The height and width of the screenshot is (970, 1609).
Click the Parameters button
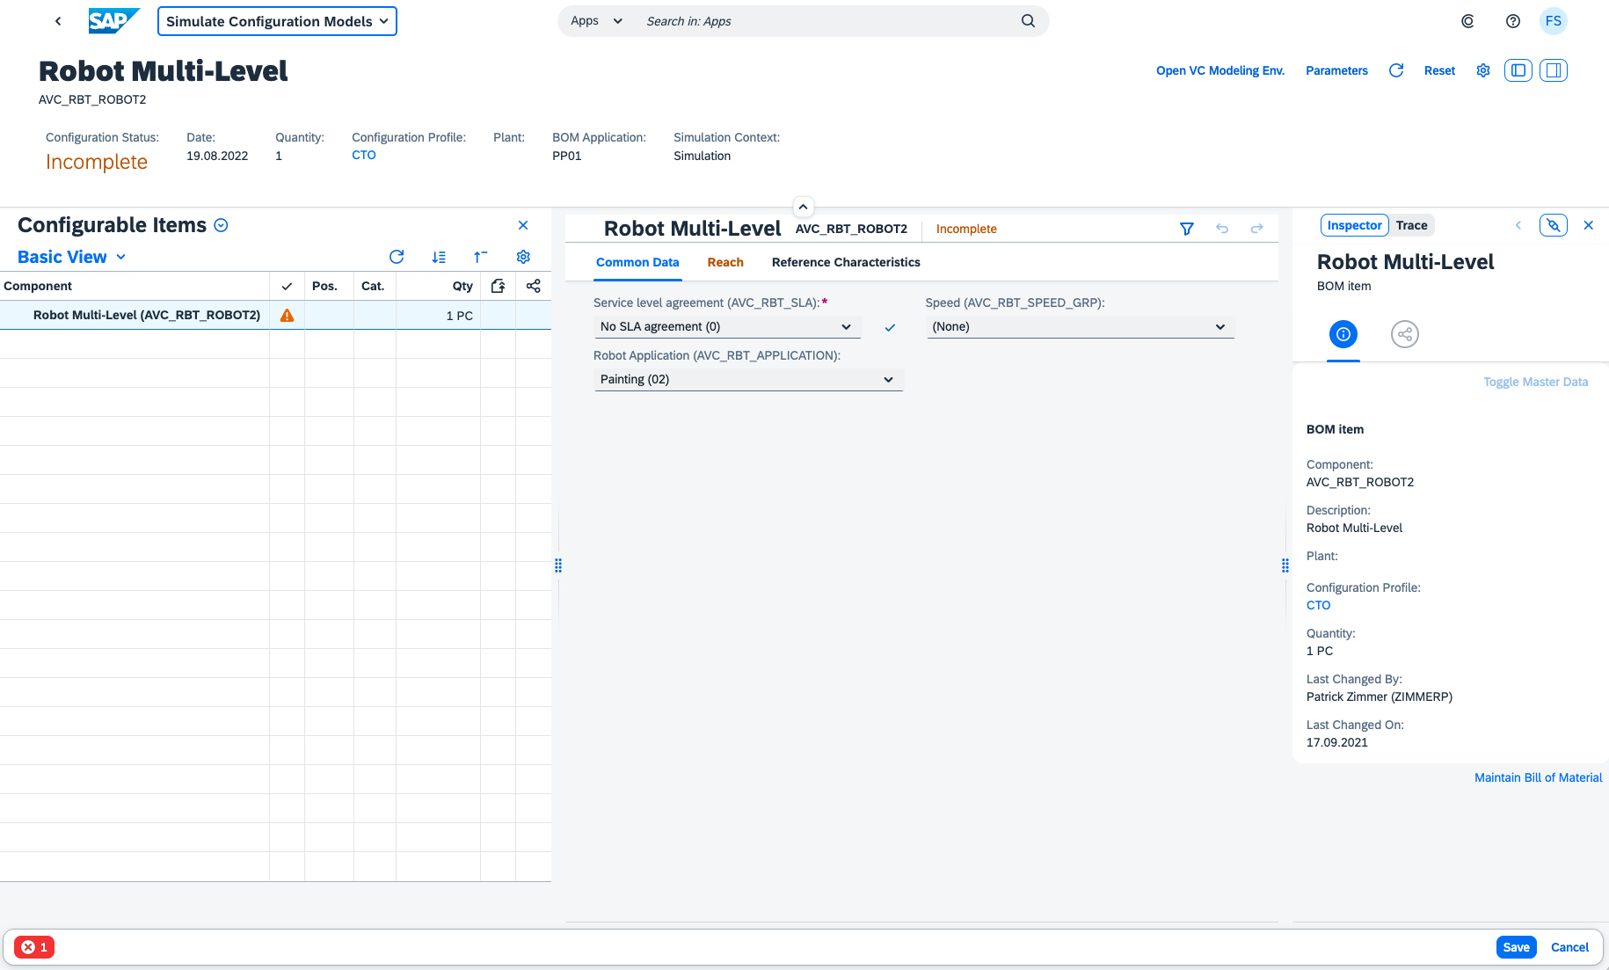[x=1336, y=70]
